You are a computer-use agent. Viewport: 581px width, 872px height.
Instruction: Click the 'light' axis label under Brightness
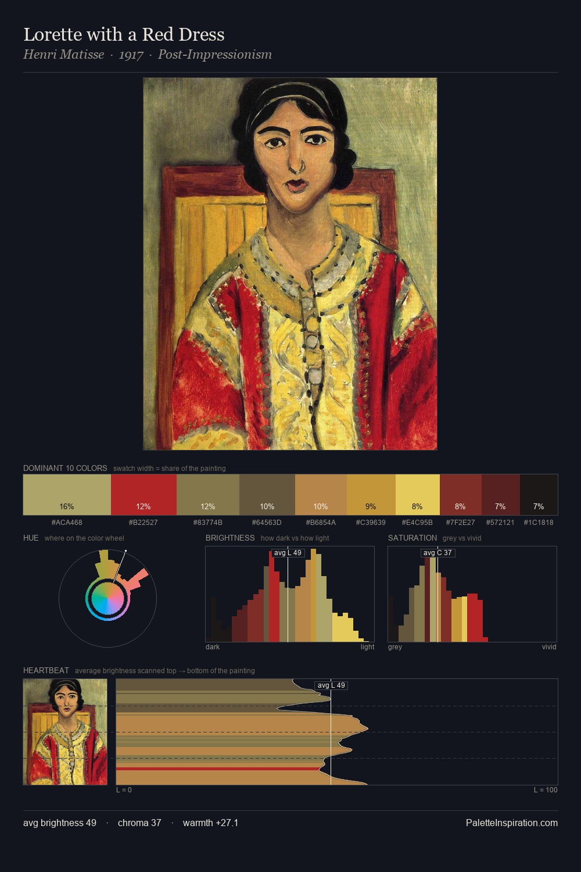(367, 647)
